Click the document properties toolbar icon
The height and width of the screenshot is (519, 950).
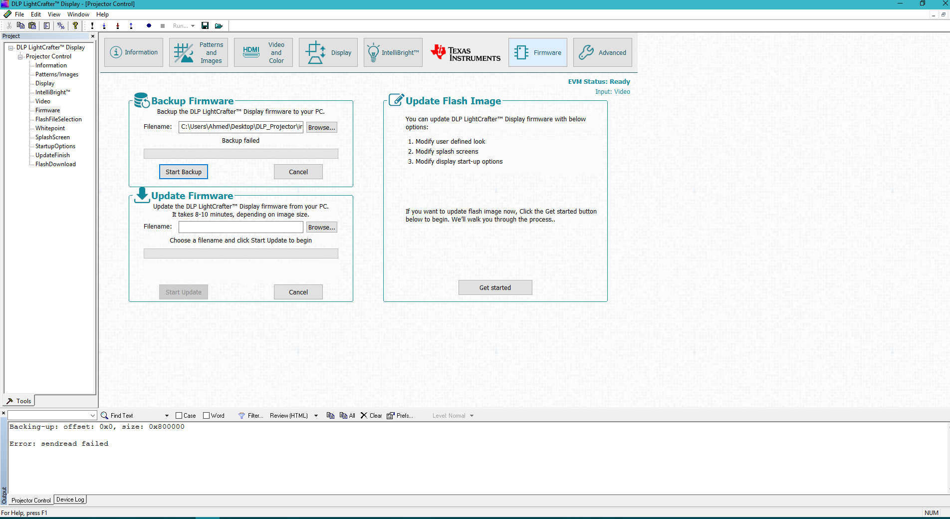[x=47, y=25]
